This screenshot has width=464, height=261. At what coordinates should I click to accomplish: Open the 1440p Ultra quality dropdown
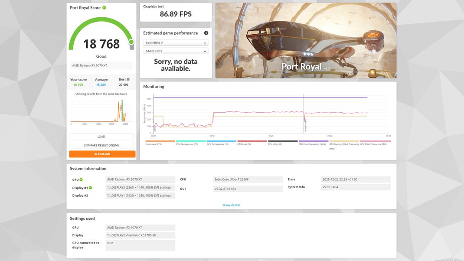[175, 51]
